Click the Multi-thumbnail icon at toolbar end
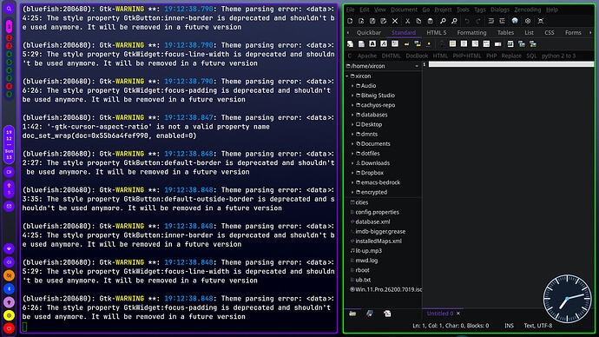 [x=533, y=44]
